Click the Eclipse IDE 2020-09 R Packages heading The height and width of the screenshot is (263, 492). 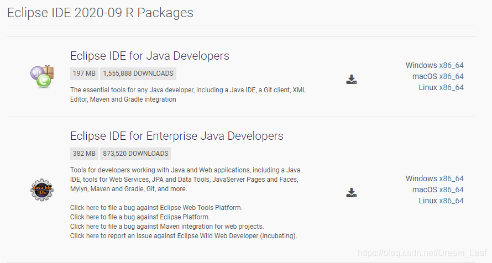pyautogui.click(x=100, y=13)
